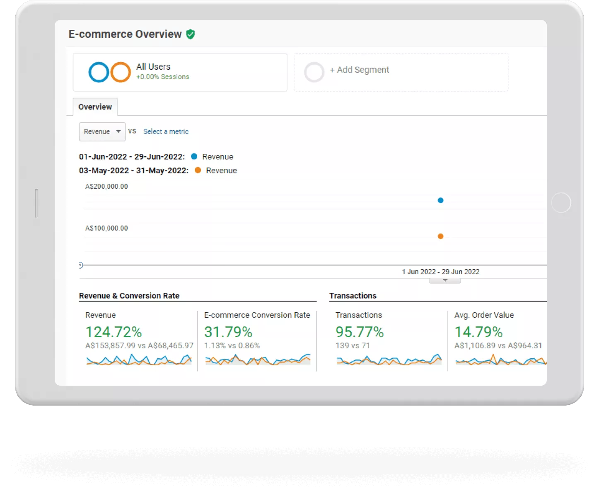This screenshot has width=599, height=491.
Task: Click the orange legend dot for May Revenue
Action: tap(198, 170)
